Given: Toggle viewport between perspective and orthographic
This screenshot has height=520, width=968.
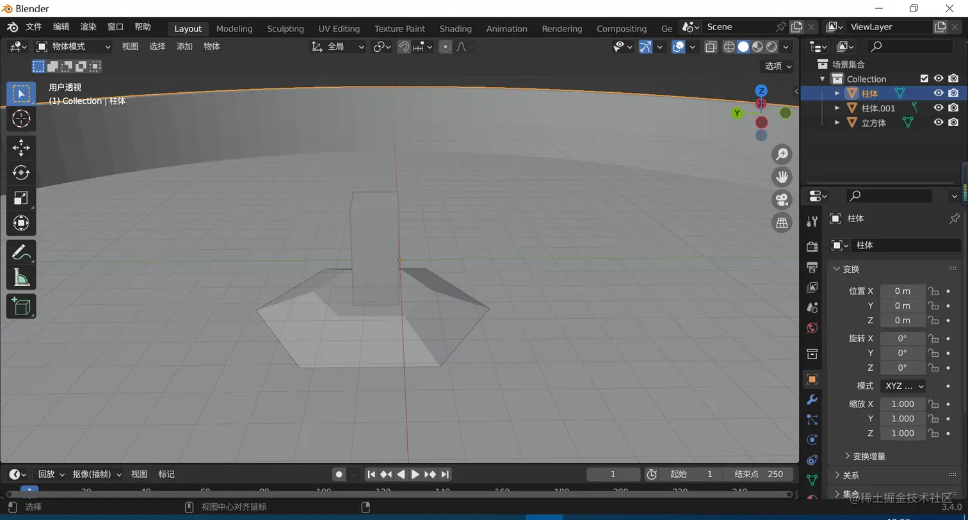Looking at the screenshot, I should click(x=782, y=223).
